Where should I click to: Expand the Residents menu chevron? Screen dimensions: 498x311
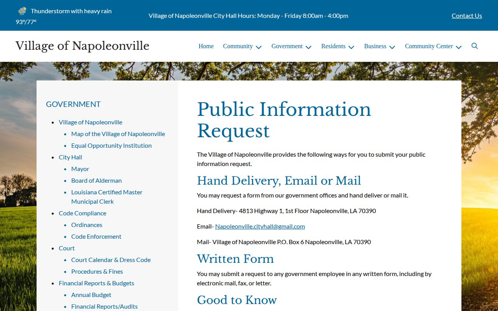click(351, 47)
